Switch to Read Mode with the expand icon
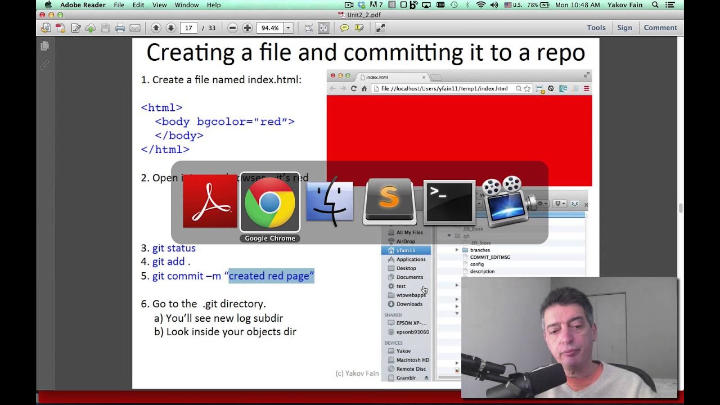Viewport: 720px width, 405px height. 381,28
